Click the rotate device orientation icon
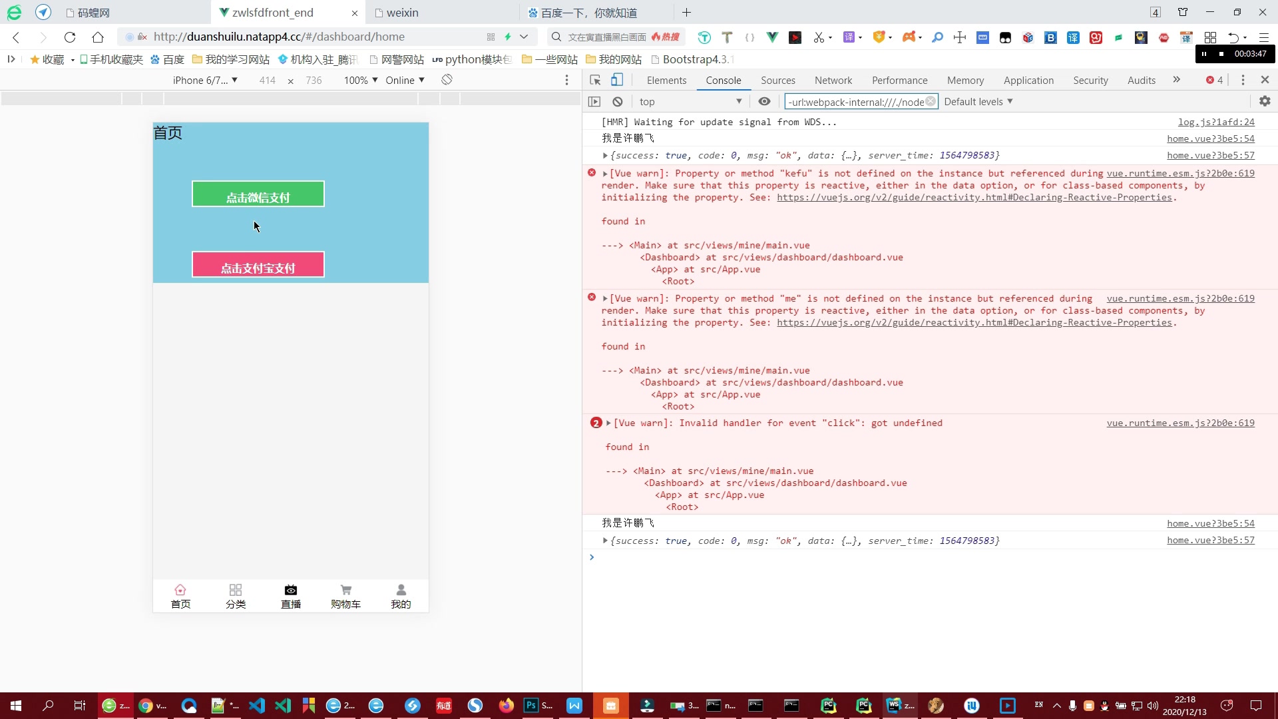The width and height of the screenshot is (1278, 719). (x=447, y=80)
